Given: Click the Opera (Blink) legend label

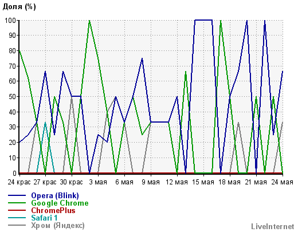Looking at the screenshot, I should 55,196.
